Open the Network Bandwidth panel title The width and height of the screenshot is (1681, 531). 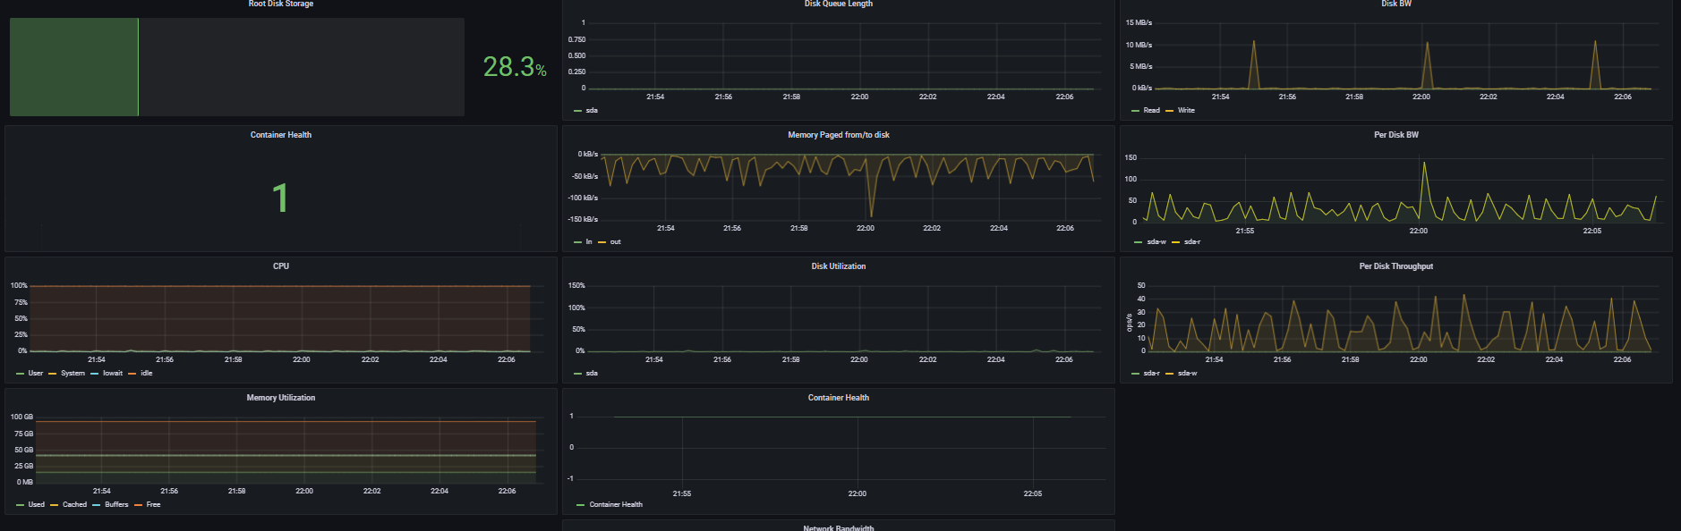[838, 527]
